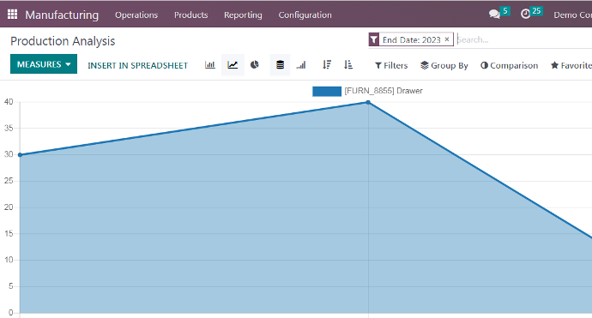Open the Operations menu

tap(136, 15)
